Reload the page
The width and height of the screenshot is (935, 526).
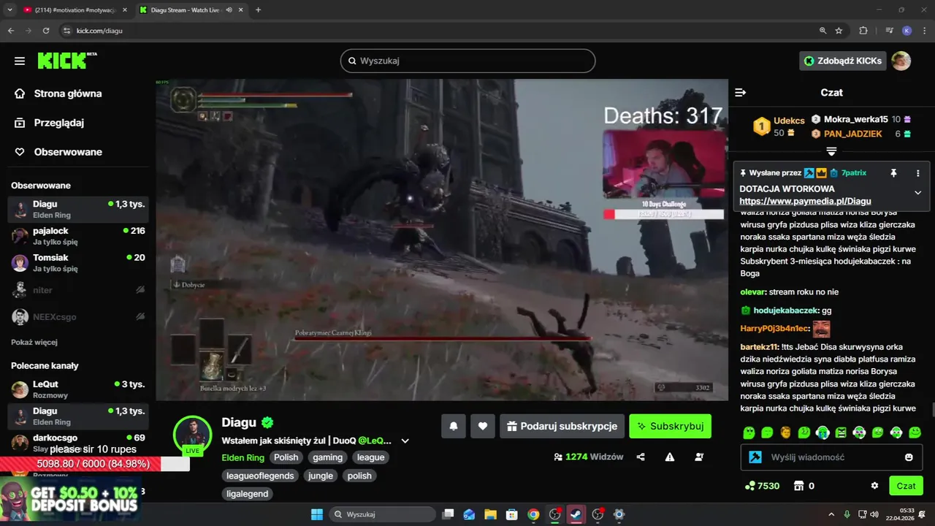tap(46, 31)
